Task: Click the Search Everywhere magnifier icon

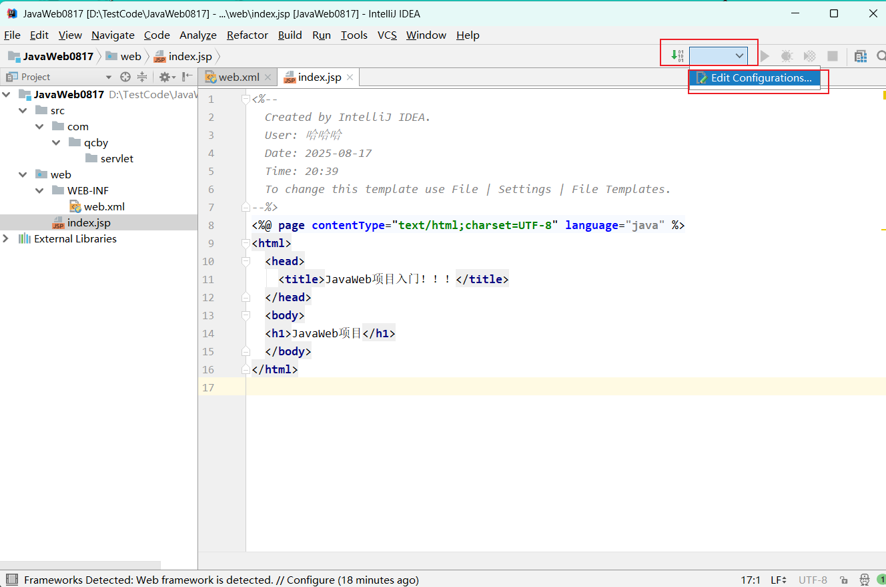Action: tap(880, 56)
